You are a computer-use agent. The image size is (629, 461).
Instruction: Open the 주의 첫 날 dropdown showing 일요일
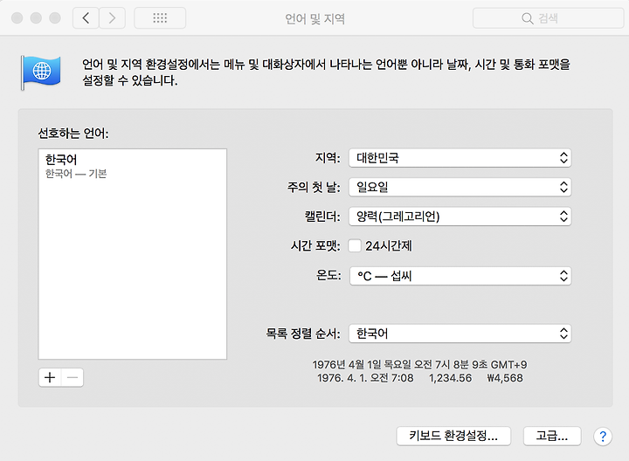[x=460, y=187]
